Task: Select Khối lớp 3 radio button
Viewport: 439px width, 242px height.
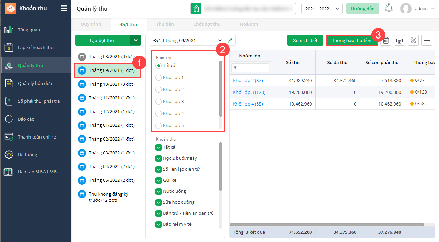Action: [x=159, y=101]
